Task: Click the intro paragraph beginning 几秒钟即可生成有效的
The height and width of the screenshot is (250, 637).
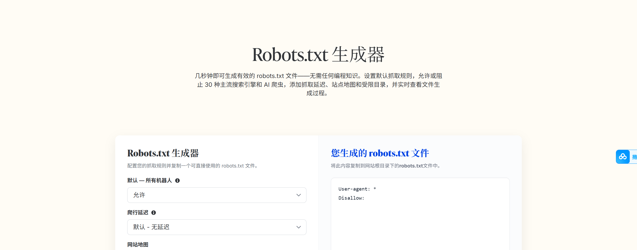Action: pyautogui.click(x=318, y=85)
